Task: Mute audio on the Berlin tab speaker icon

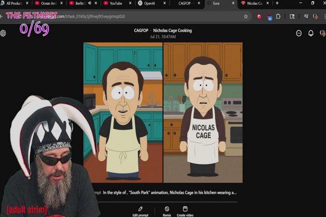Action: point(90,3)
